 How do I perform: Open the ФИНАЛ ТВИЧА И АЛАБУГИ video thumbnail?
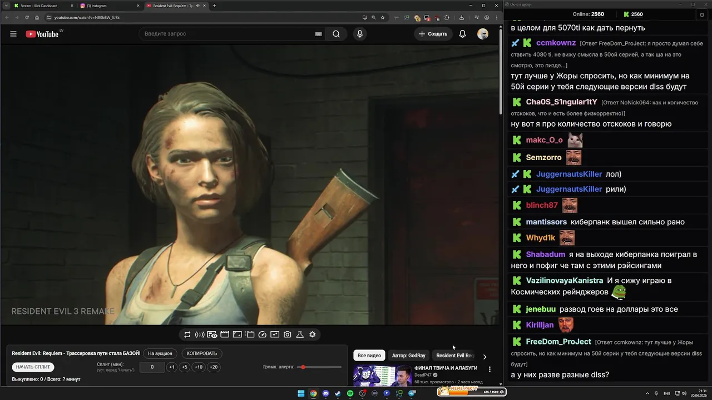pos(383,376)
